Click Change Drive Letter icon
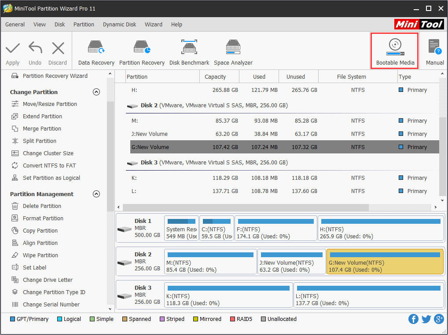The width and height of the screenshot is (448, 335). pyautogui.click(x=15, y=280)
